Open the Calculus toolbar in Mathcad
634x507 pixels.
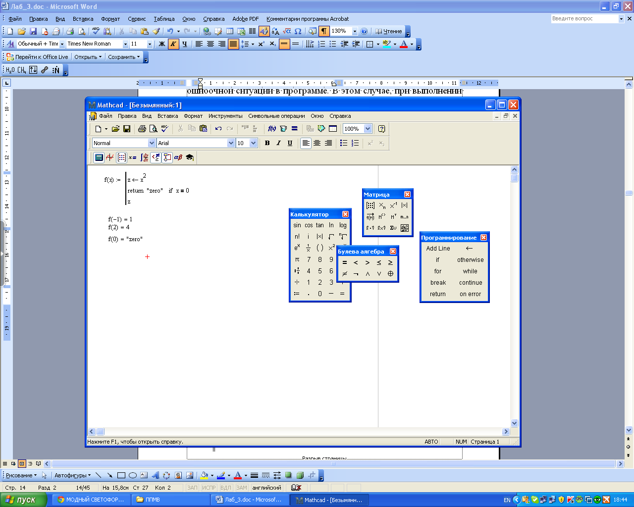(144, 157)
